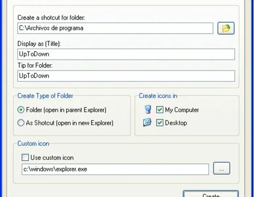The image size is (254, 197).
Task: Click the 'Display as (Title):' label
Action: [x=39, y=44]
